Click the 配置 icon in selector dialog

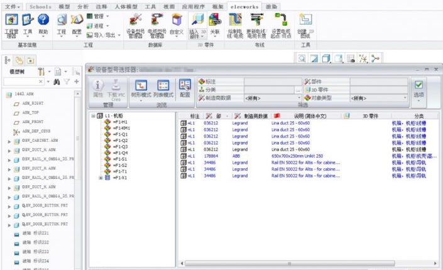click(x=185, y=85)
